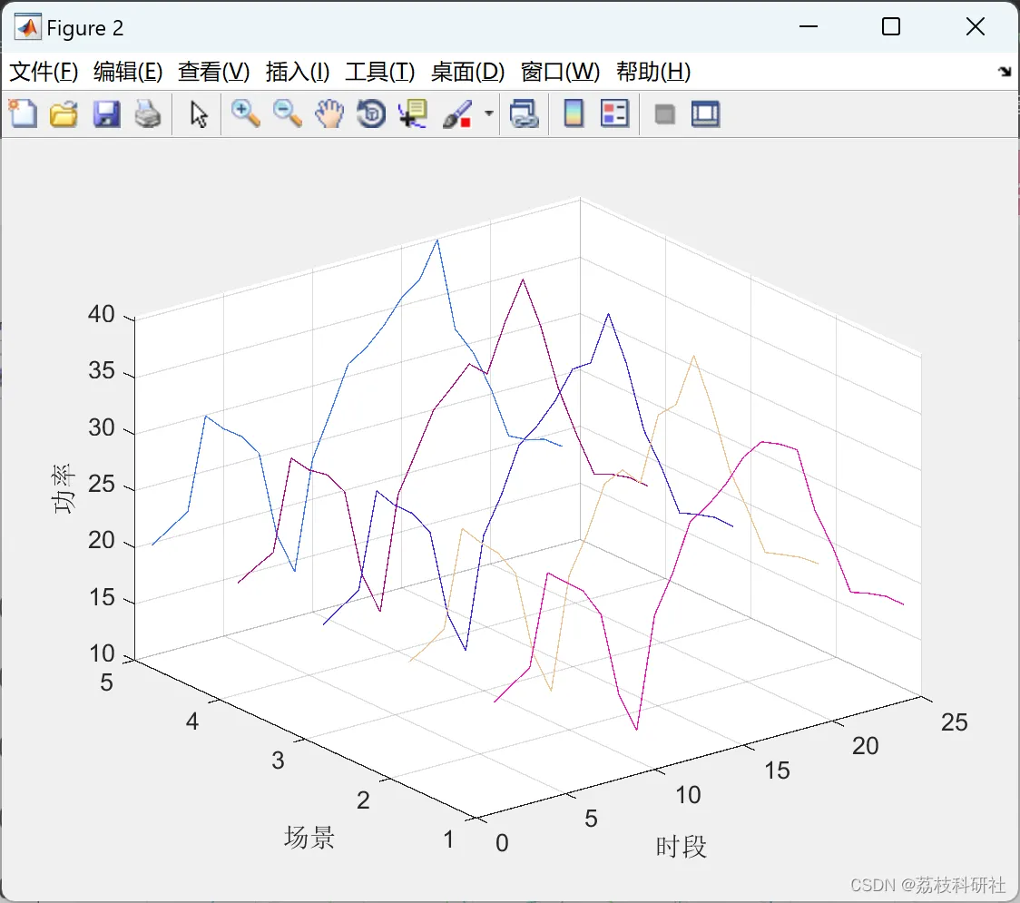Screen dimensions: 1020x903
Task: Hide plot tools icon
Action: tap(664, 114)
